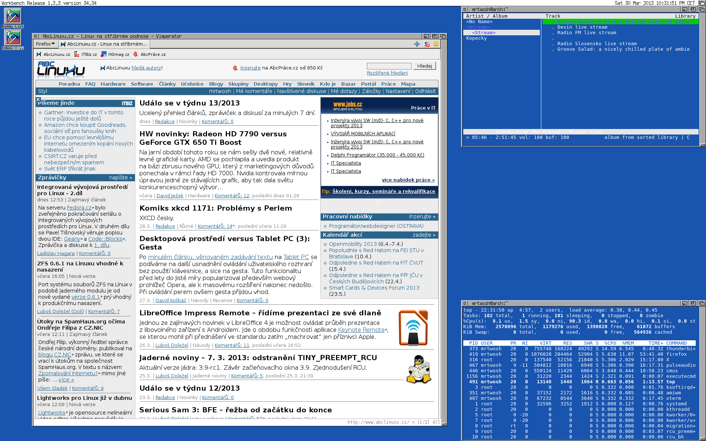Open 'Programátor/webdesigner (OSTRAVA)' job listing
Viewport: 706px width, 441px height.
click(x=376, y=226)
